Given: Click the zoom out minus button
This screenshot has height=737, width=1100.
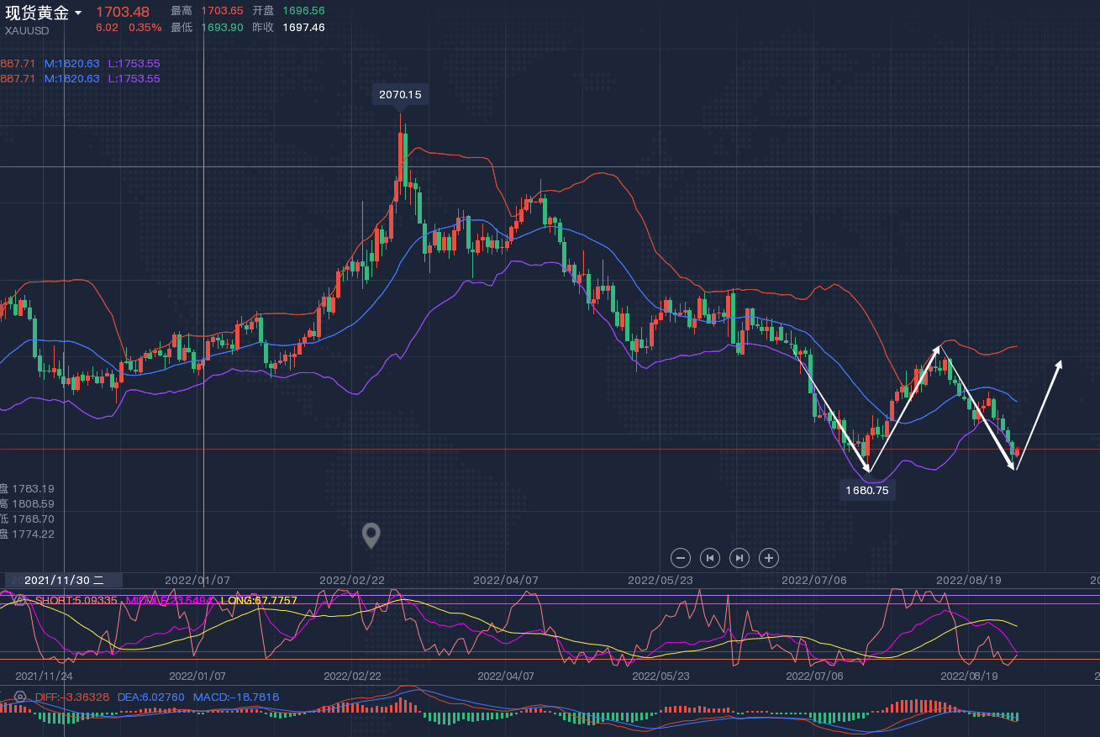Looking at the screenshot, I should (681, 558).
